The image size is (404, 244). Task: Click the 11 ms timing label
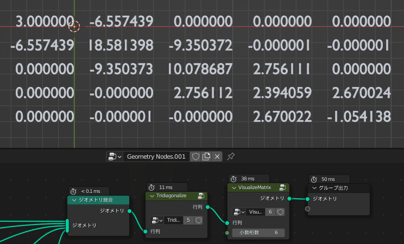(166, 187)
